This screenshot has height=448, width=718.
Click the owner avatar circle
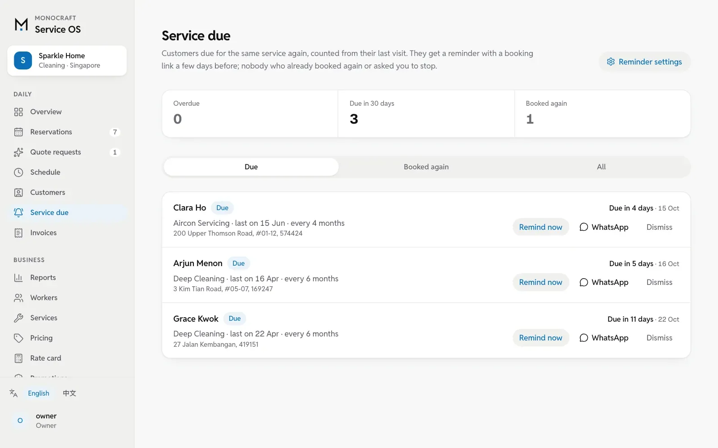(x=20, y=421)
